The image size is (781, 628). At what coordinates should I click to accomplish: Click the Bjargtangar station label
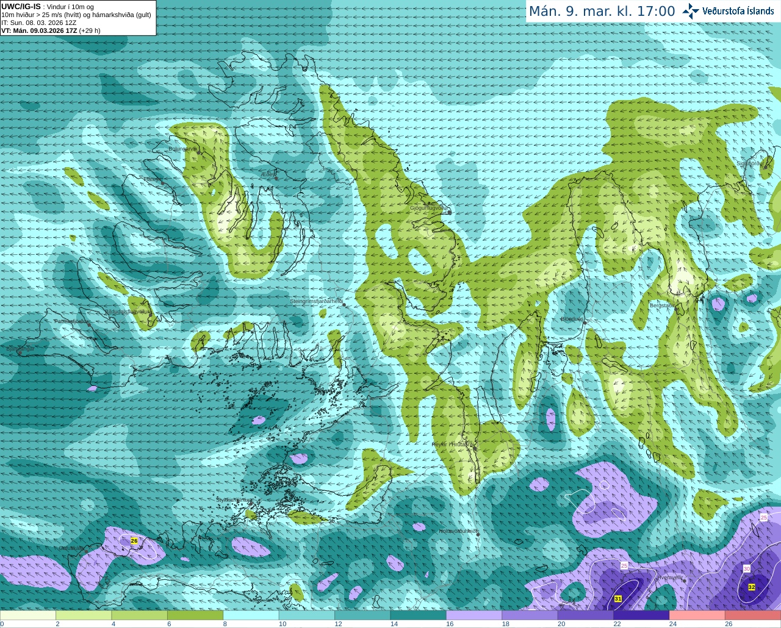point(20,349)
